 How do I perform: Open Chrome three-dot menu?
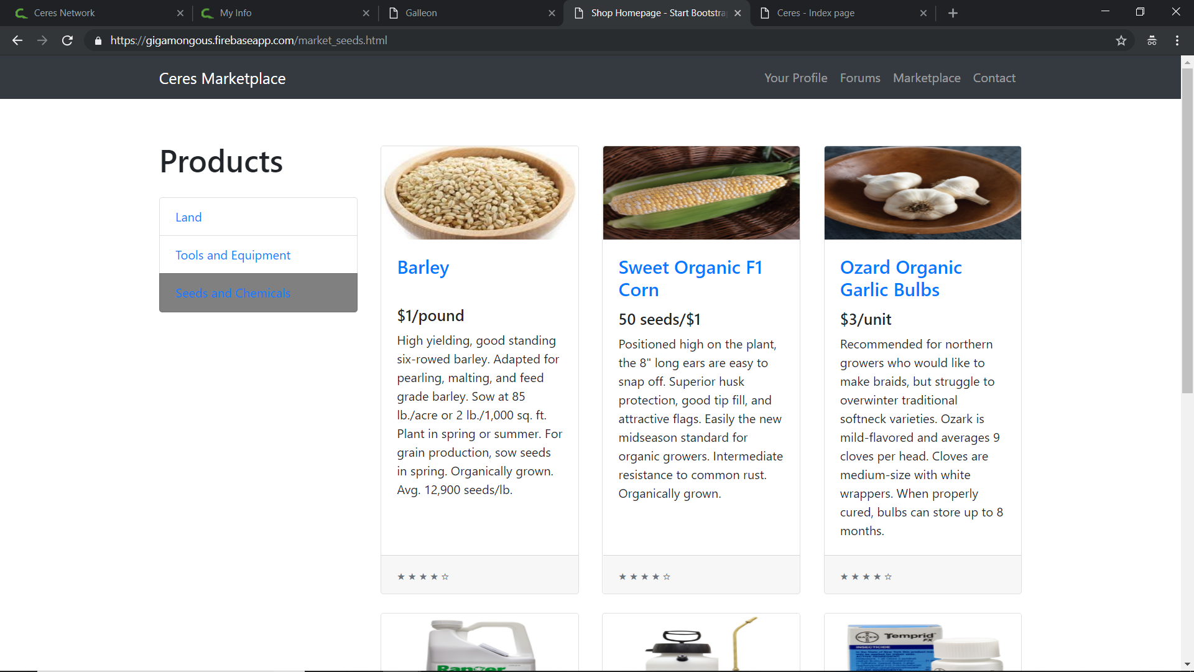click(1177, 40)
